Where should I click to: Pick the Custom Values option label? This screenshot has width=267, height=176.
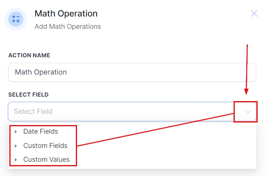tap(46, 159)
